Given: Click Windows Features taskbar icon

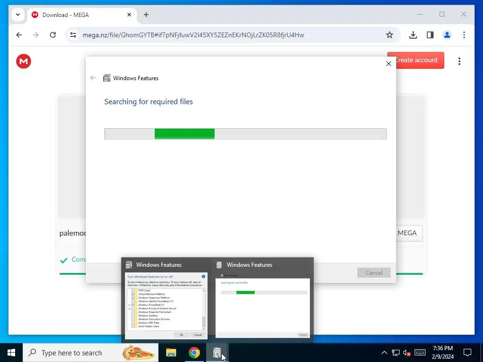Looking at the screenshot, I should (x=217, y=353).
